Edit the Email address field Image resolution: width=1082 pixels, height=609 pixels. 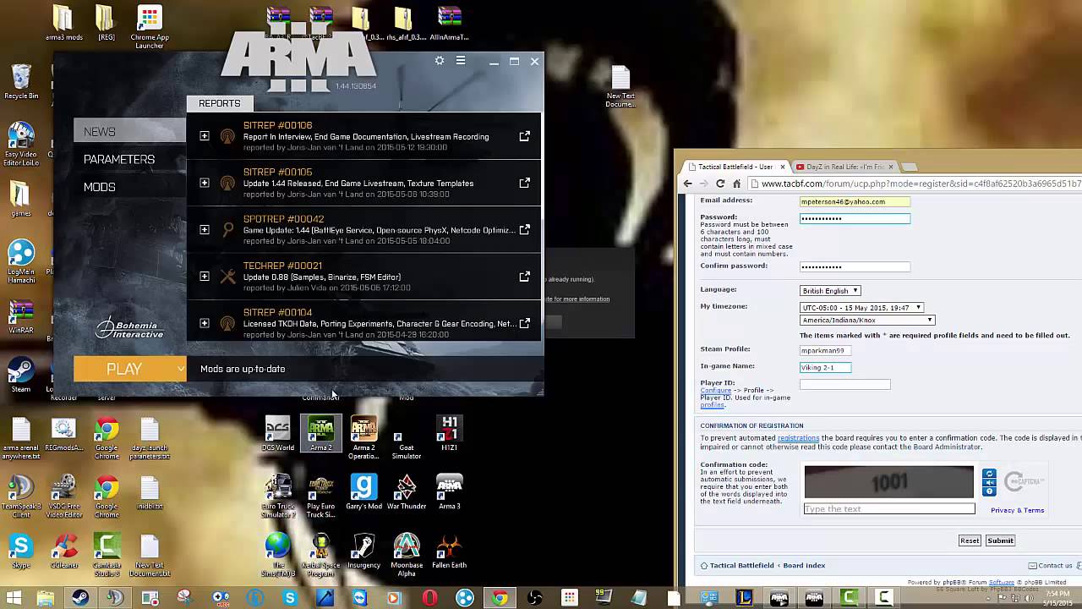pyautogui.click(x=855, y=201)
